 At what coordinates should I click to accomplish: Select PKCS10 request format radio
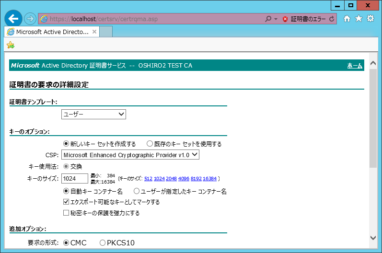point(103,243)
